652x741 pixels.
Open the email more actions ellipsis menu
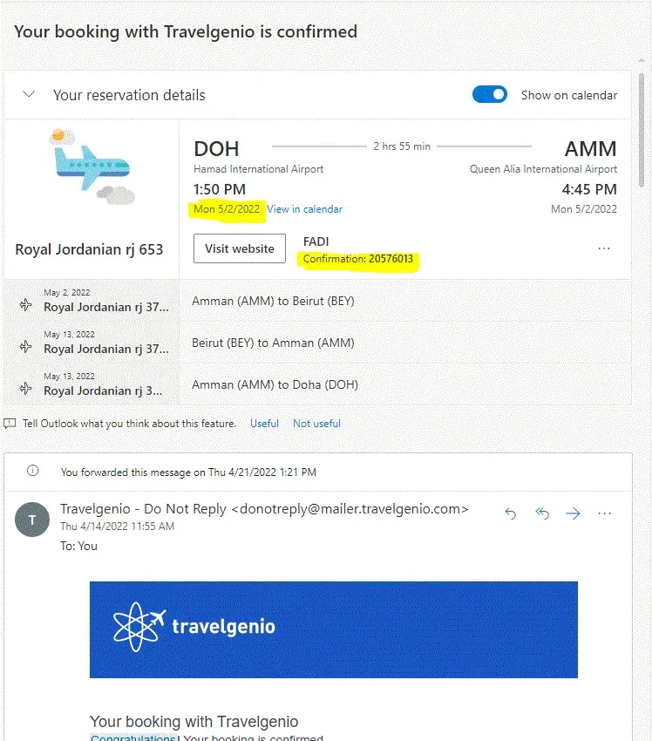tap(604, 513)
